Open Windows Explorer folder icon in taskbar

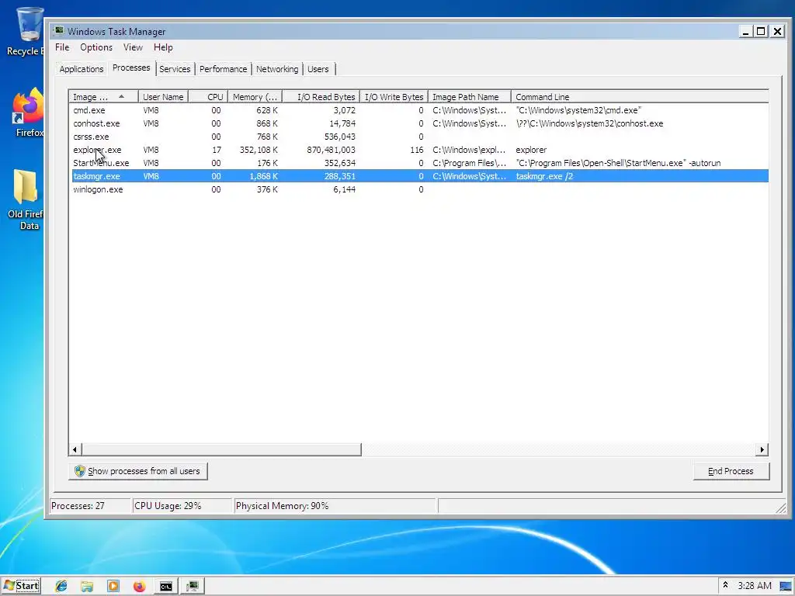(87, 586)
